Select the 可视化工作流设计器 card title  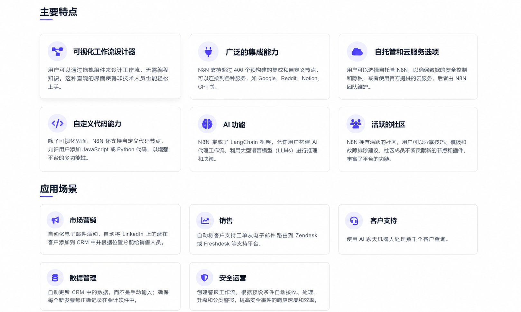click(104, 52)
